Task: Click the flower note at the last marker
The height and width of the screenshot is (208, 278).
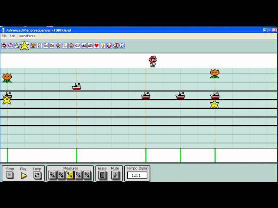Action: click(215, 74)
